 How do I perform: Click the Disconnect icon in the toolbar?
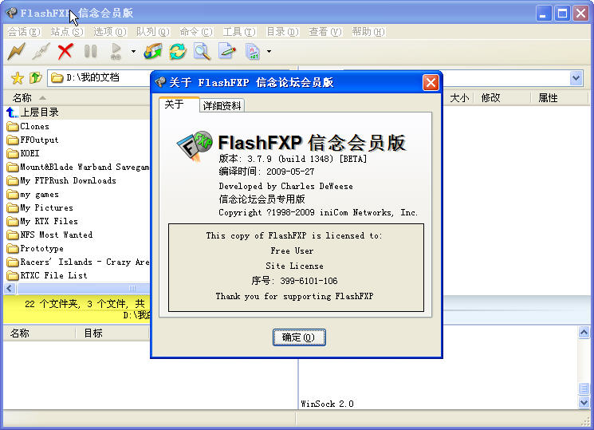pos(41,52)
